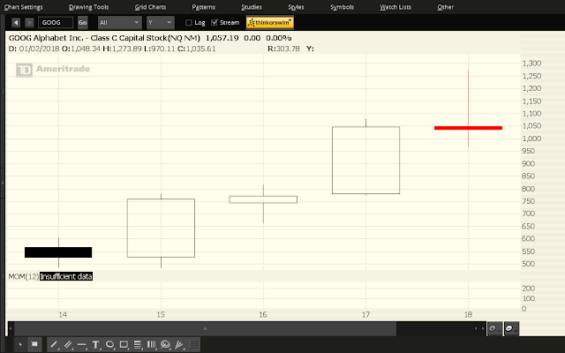Select the horizontal price line tool

(82, 345)
